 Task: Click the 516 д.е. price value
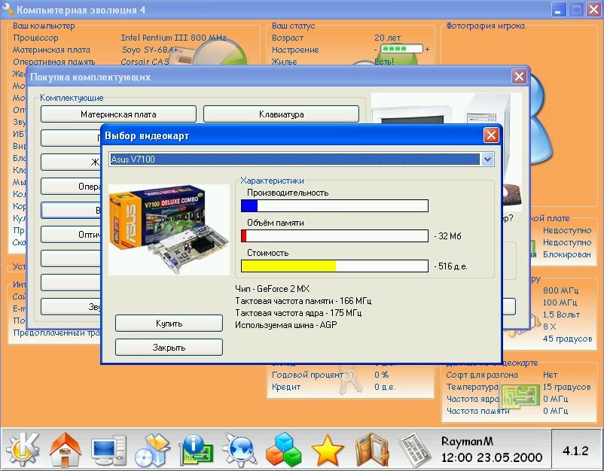click(x=453, y=266)
